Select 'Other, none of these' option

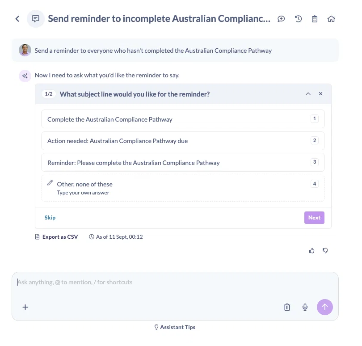pyautogui.click(x=183, y=188)
